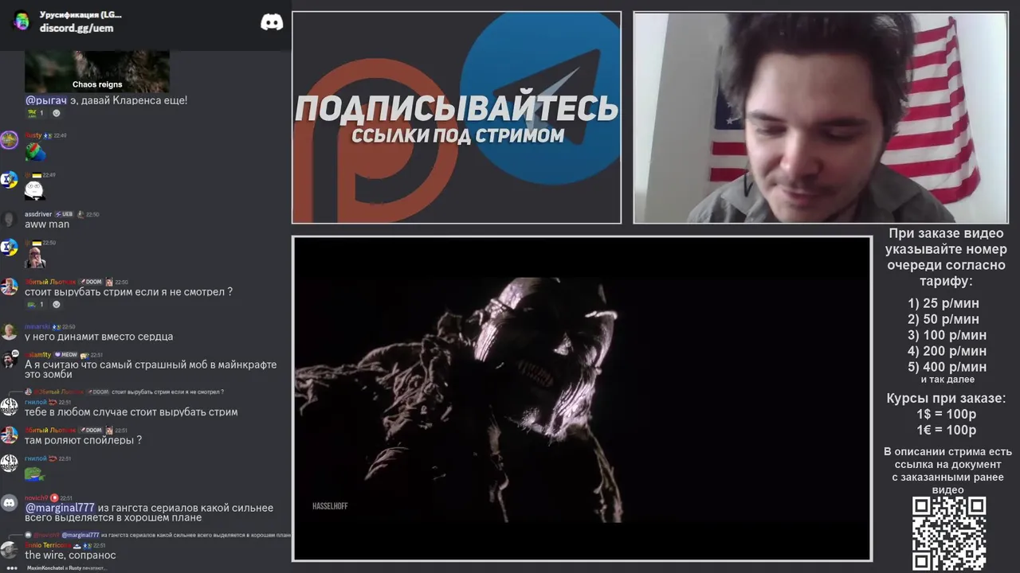Open Ennio Terricone's avatar
Screen dimensions: 1020x573
click(9, 551)
